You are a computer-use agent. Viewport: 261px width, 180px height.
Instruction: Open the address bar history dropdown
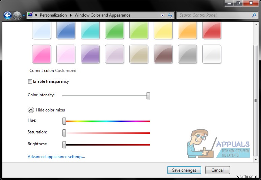pos(162,16)
